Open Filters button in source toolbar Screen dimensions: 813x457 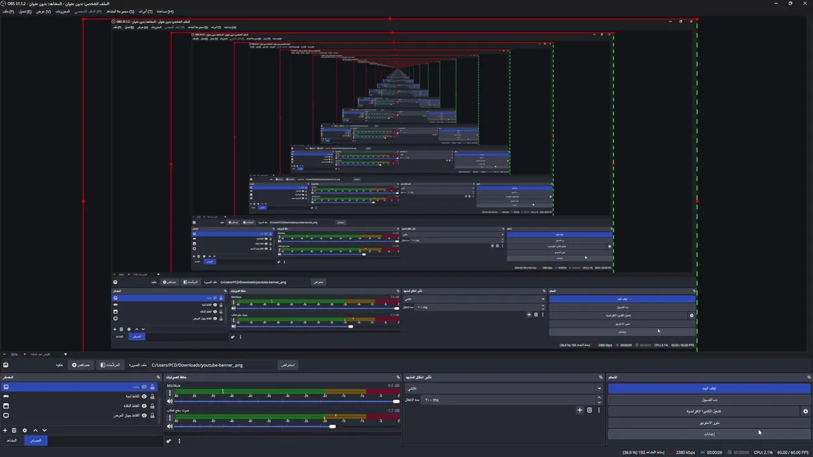pos(109,365)
